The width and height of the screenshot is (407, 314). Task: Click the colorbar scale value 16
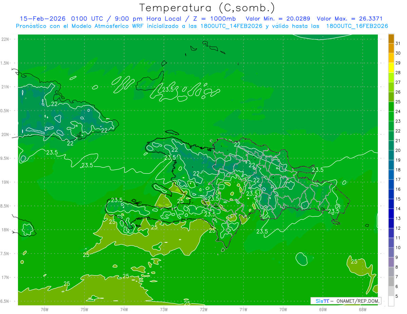point(398,189)
